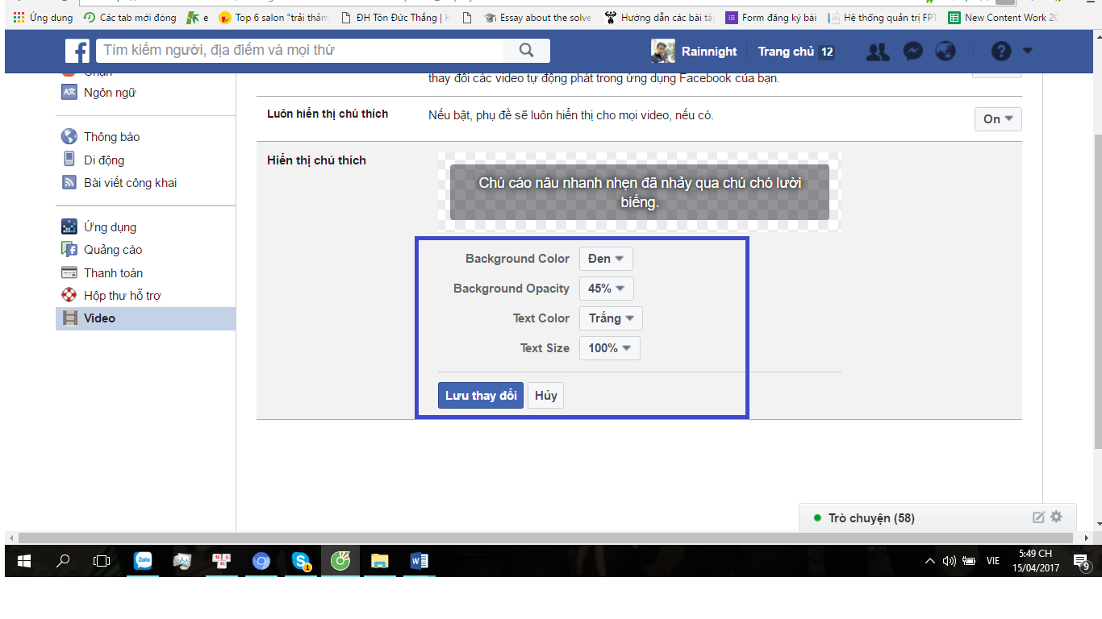Toggle the Luôn hiển thị chú thích On dropdown
Screen dimensions: 1102x619
click(998, 119)
